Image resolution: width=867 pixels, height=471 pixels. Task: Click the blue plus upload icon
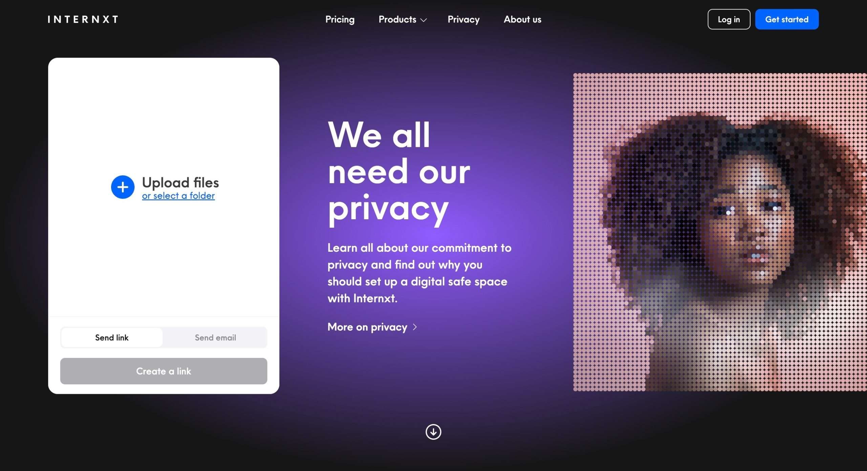123,187
